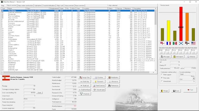
Task: Select the ship Kaiser Franz Joseph
Action: [78, 25]
